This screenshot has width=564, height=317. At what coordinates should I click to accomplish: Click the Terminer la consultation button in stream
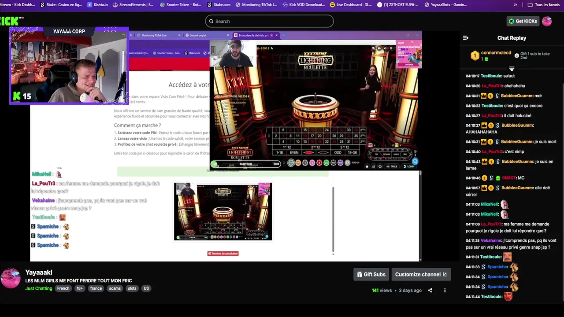tap(223, 254)
